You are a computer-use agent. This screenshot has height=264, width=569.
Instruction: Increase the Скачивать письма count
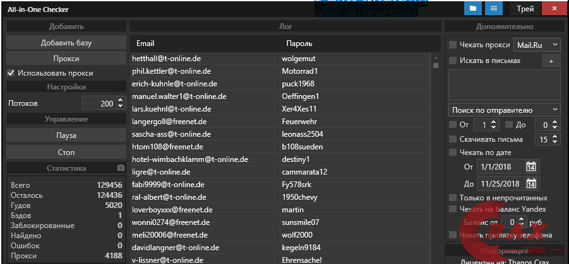coord(554,137)
